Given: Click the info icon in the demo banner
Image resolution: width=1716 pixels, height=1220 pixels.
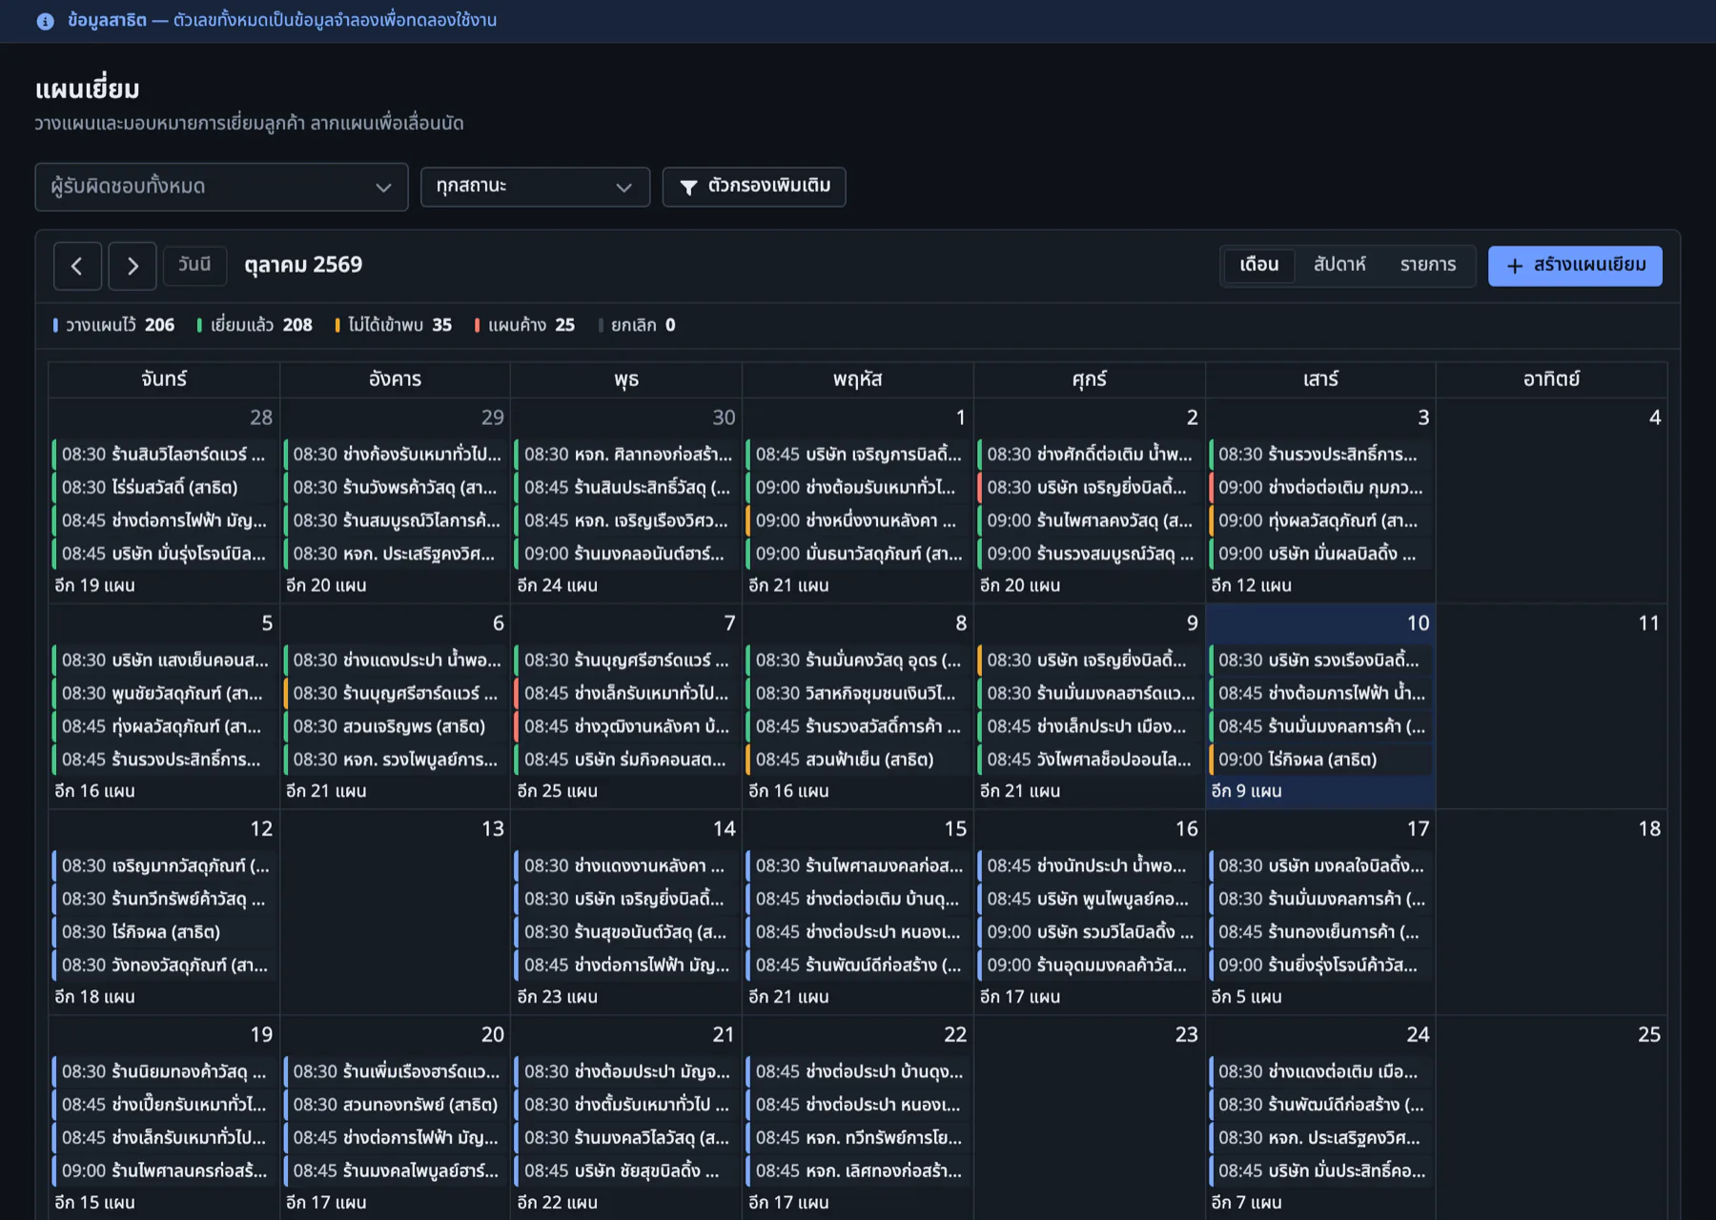Looking at the screenshot, I should point(45,21).
